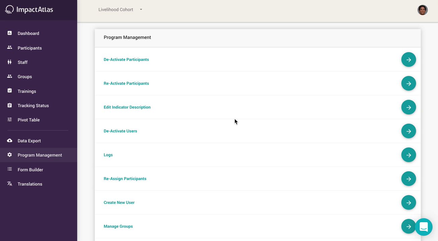438x241 pixels.
Task: Click the Re-Assign Participants link
Action: pos(125,179)
